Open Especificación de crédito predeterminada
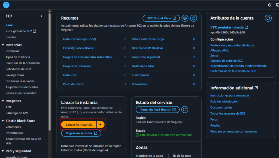The height and width of the screenshot is (158, 279). pyautogui.click(x=238, y=66)
